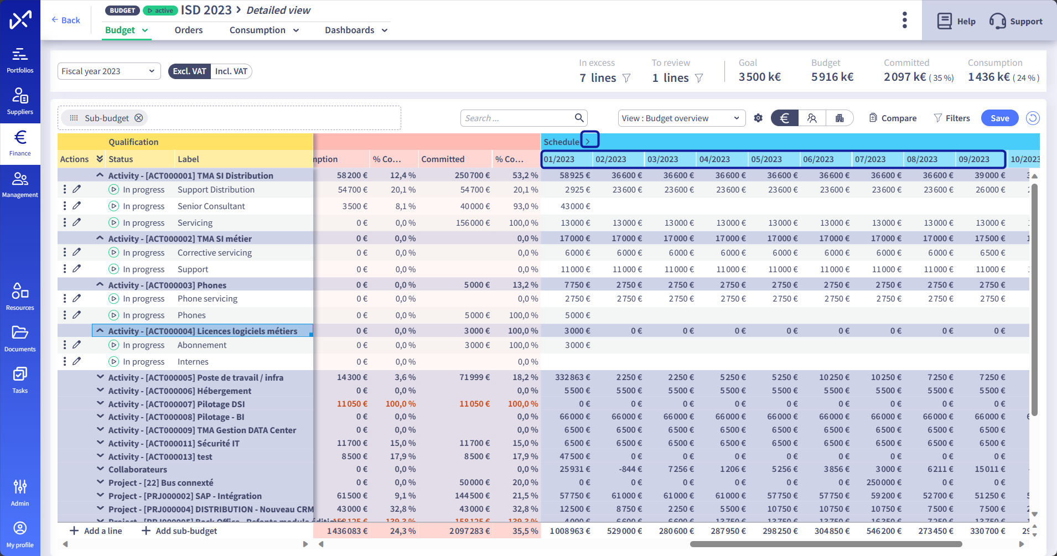1057x556 pixels.
Task: Edit the Phone servicing line with pencil
Action: point(77,298)
